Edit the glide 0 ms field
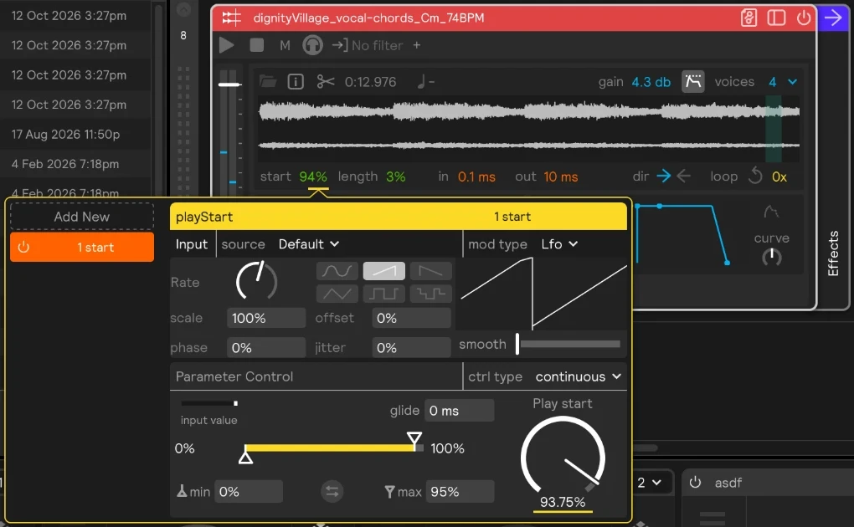854x527 pixels. coord(459,411)
